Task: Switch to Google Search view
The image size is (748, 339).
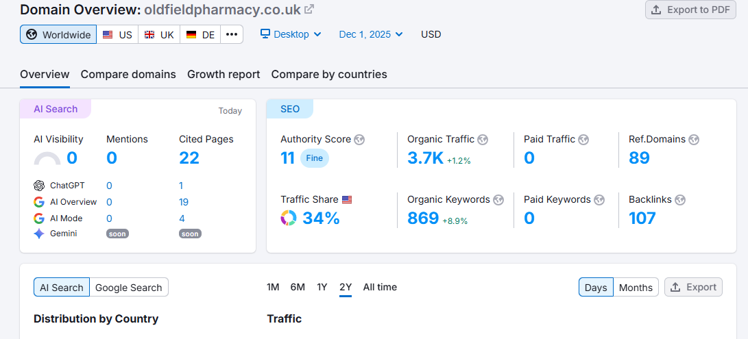Action: pyautogui.click(x=129, y=288)
